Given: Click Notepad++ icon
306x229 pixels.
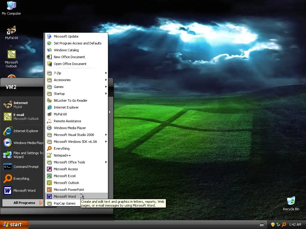Looking at the screenshot, I should [x=49, y=155].
